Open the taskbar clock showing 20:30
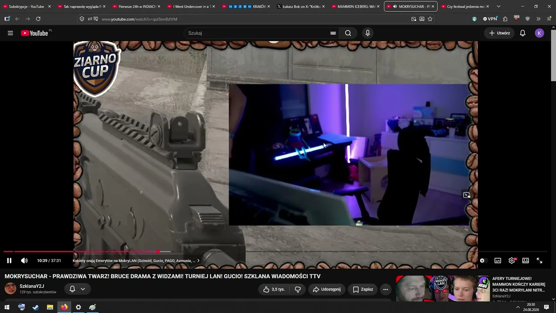This screenshot has height=313, width=556. (x=531, y=307)
